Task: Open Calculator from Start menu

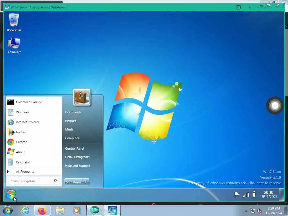Action: point(34,162)
